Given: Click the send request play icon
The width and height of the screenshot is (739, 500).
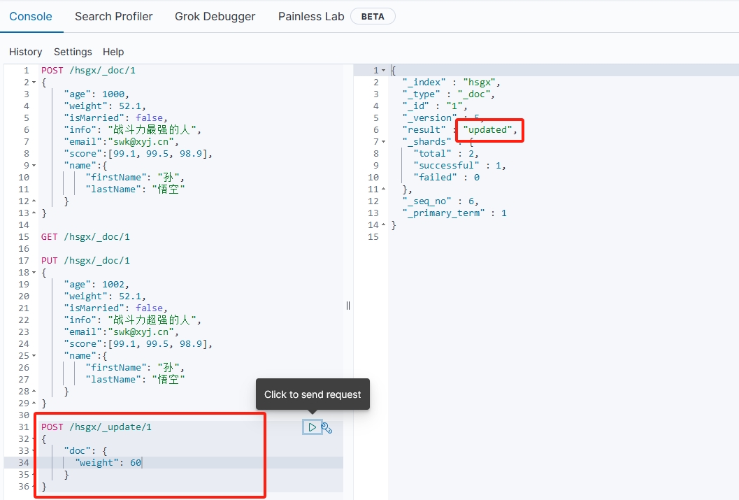Looking at the screenshot, I should 312,427.
